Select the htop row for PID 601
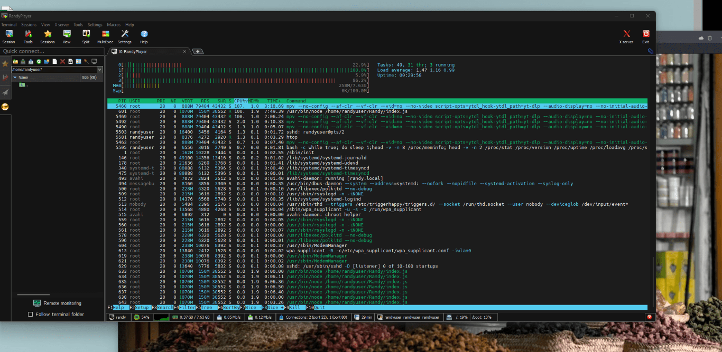This screenshot has height=352, width=722. (377, 111)
